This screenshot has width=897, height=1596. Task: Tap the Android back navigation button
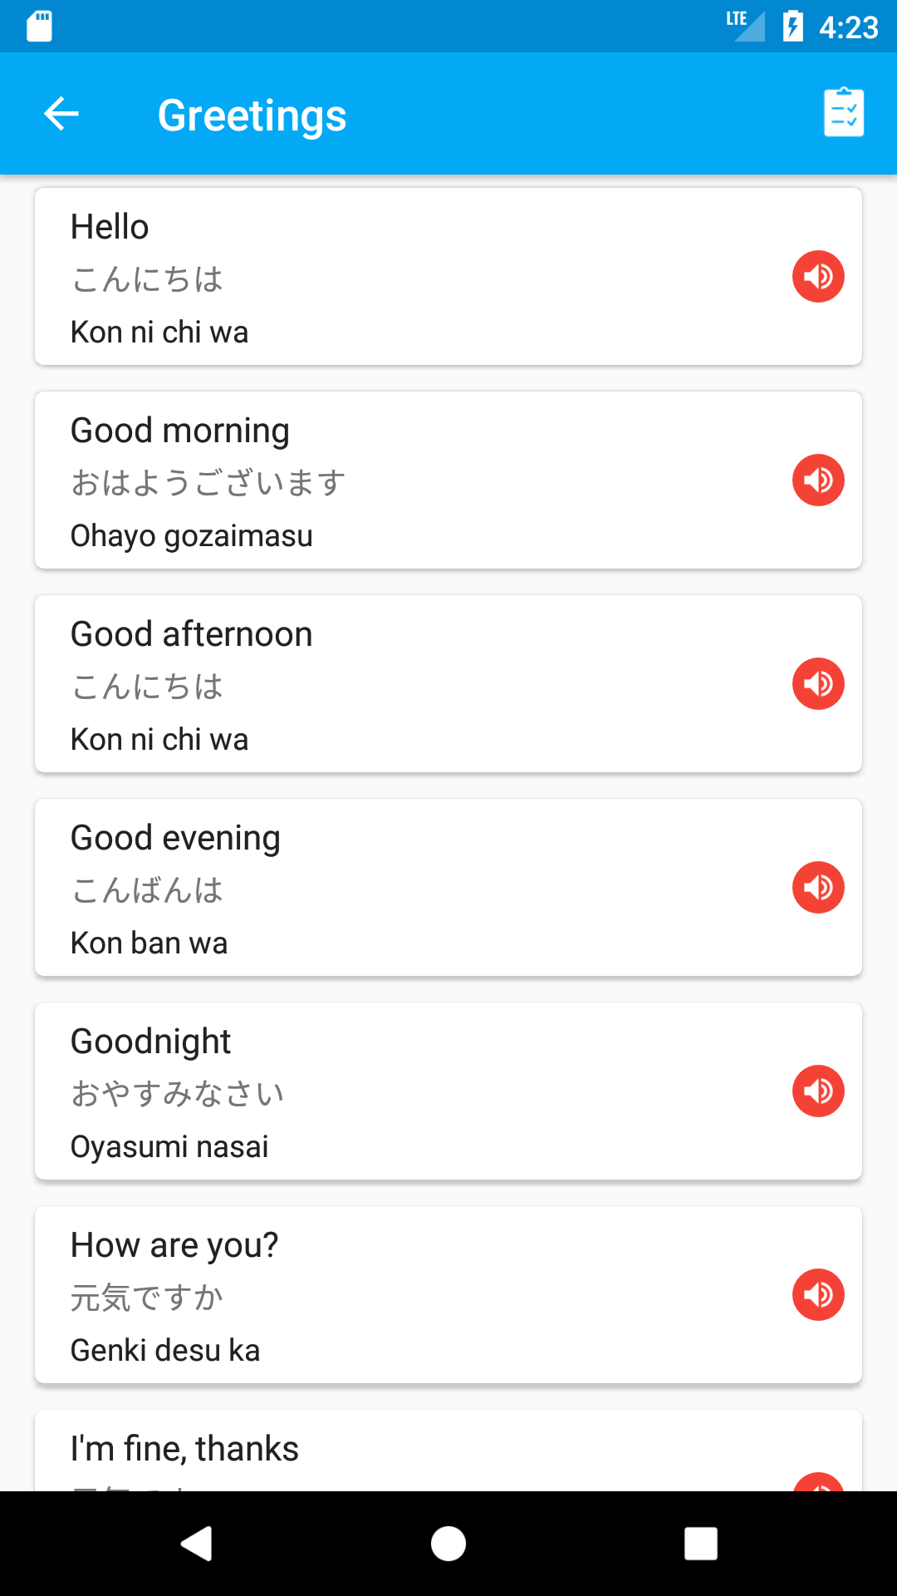pos(197,1544)
